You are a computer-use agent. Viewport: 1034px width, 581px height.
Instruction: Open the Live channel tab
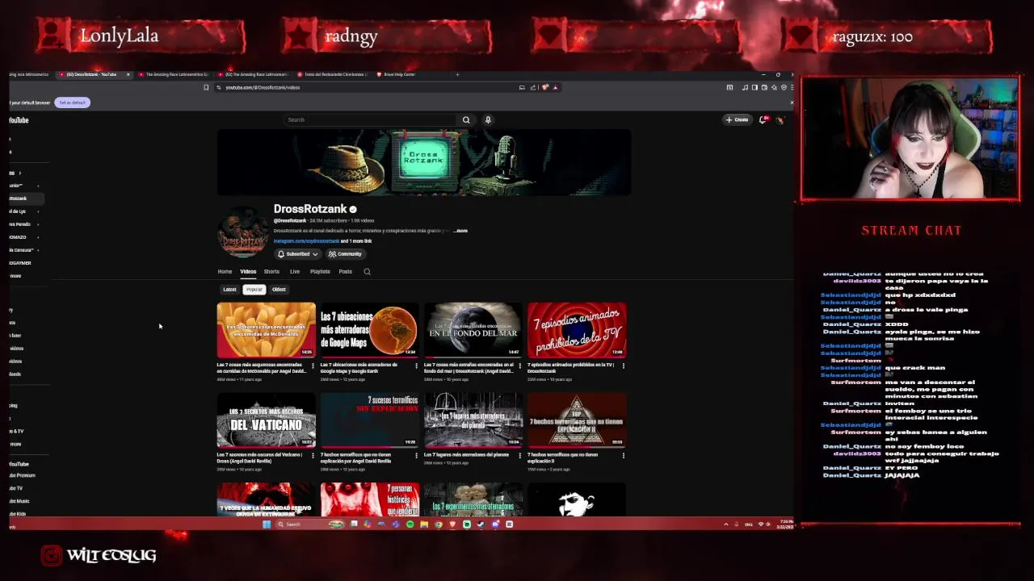(295, 271)
